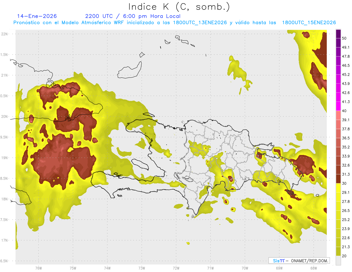This screenshot has width=352, height=272.
Task: Pick the dark purple colorbar segment above 50
Action: 338,34
